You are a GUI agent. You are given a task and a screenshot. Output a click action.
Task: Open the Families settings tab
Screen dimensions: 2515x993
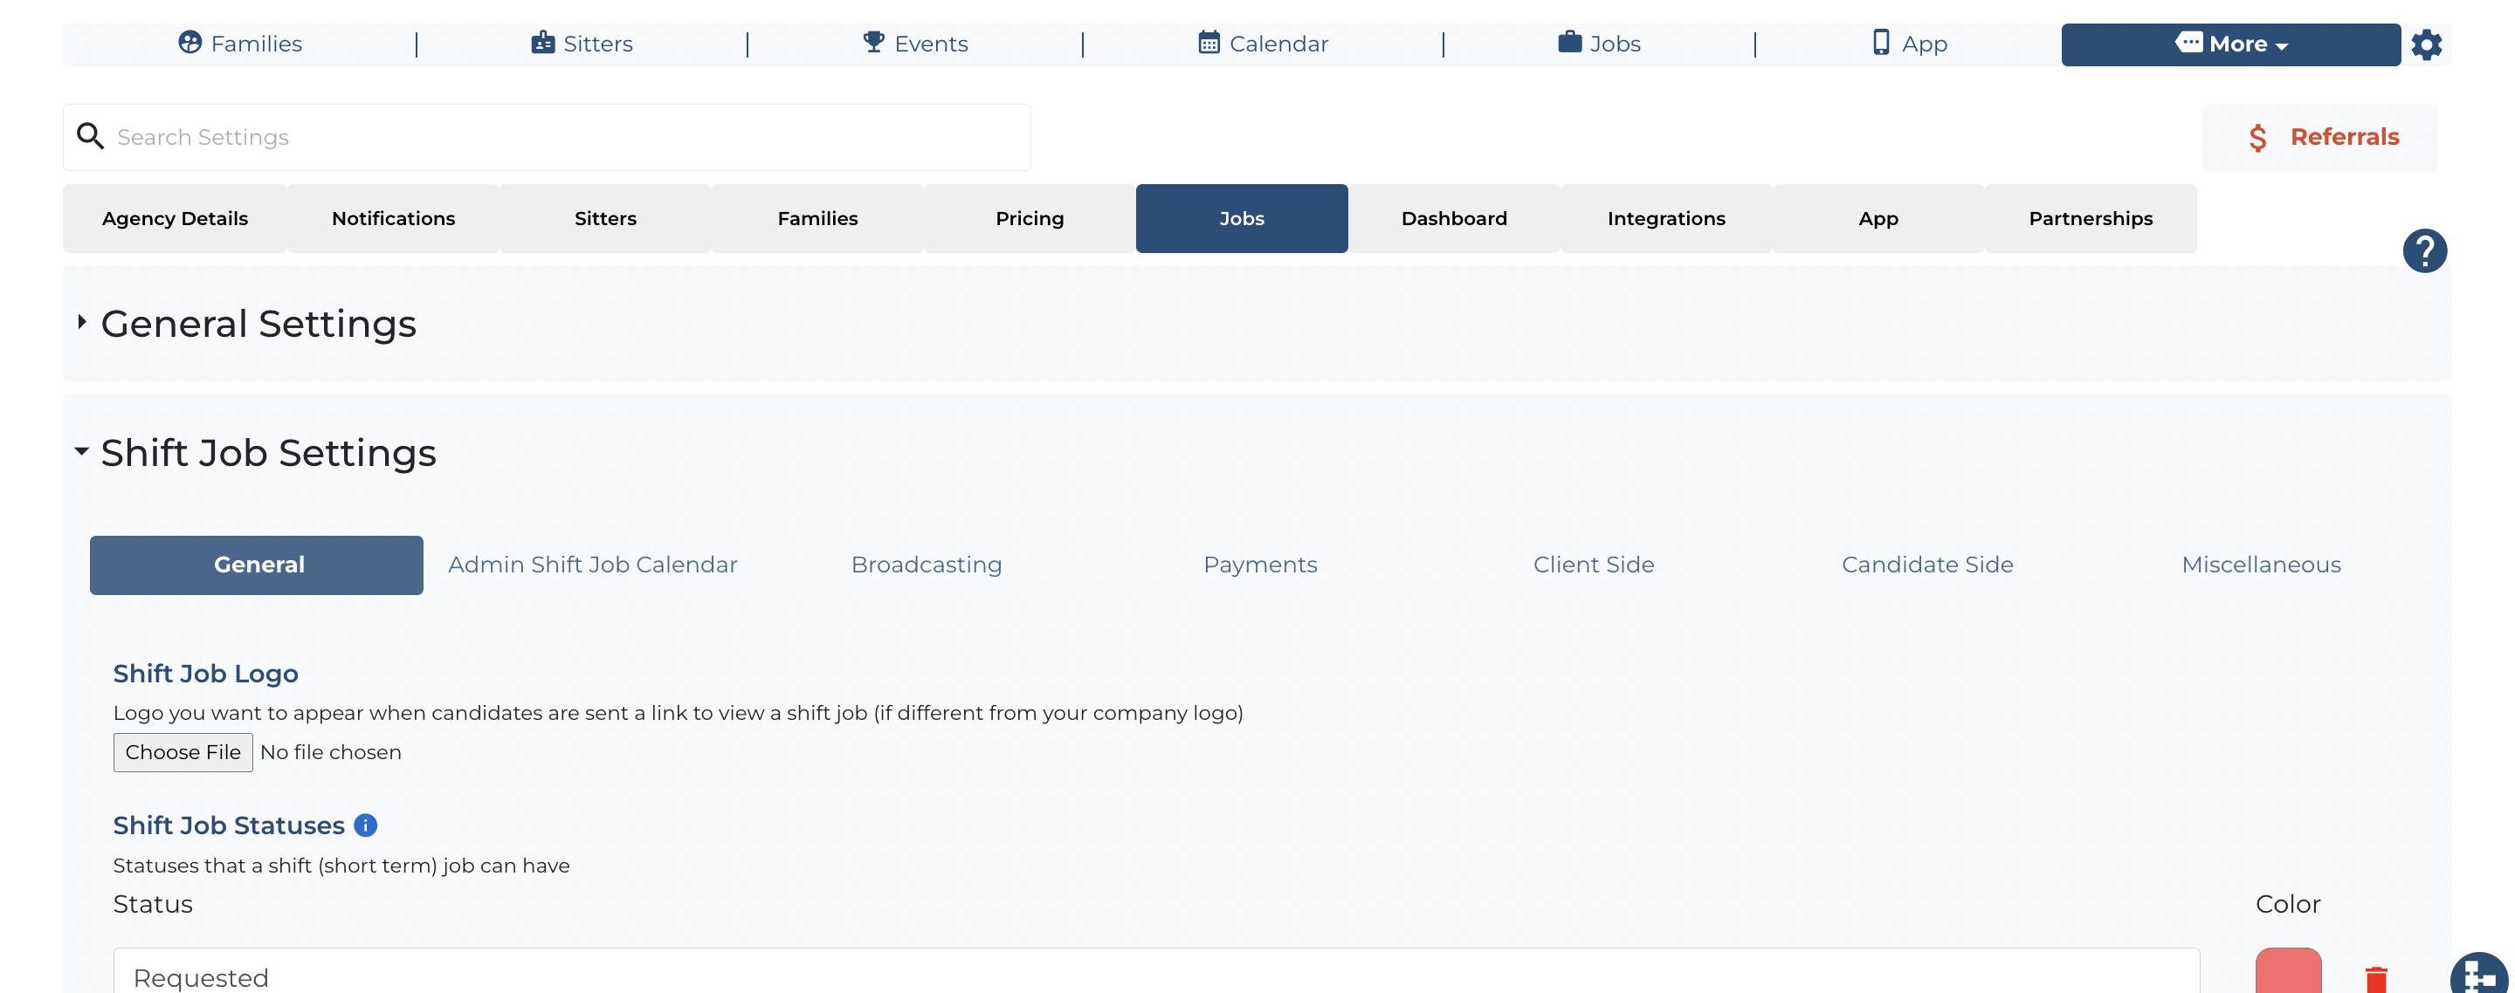click(817, 218)
